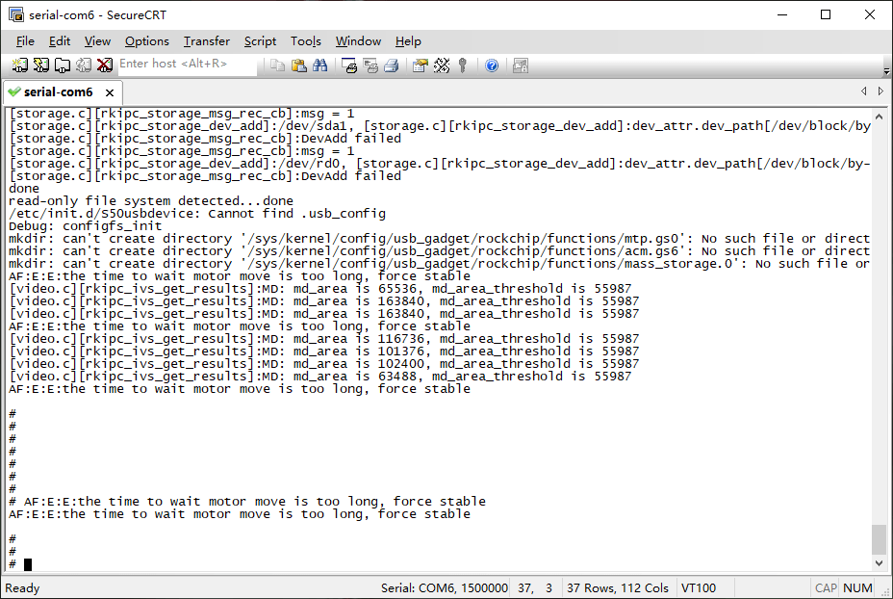Open Session Options from the toolbar

421,65
